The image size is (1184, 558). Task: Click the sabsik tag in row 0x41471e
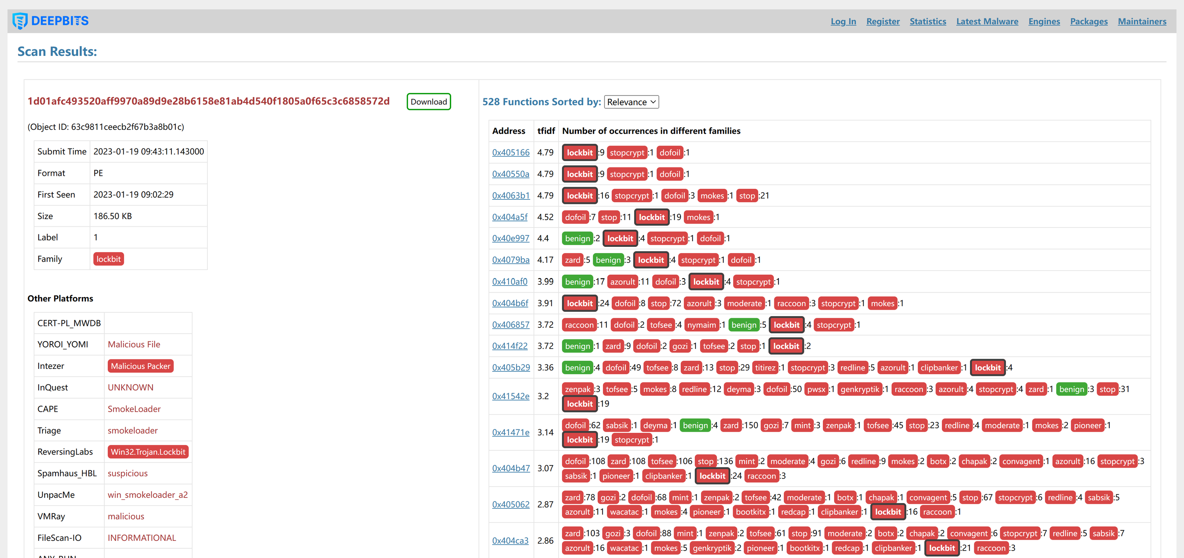click(616, 425)
